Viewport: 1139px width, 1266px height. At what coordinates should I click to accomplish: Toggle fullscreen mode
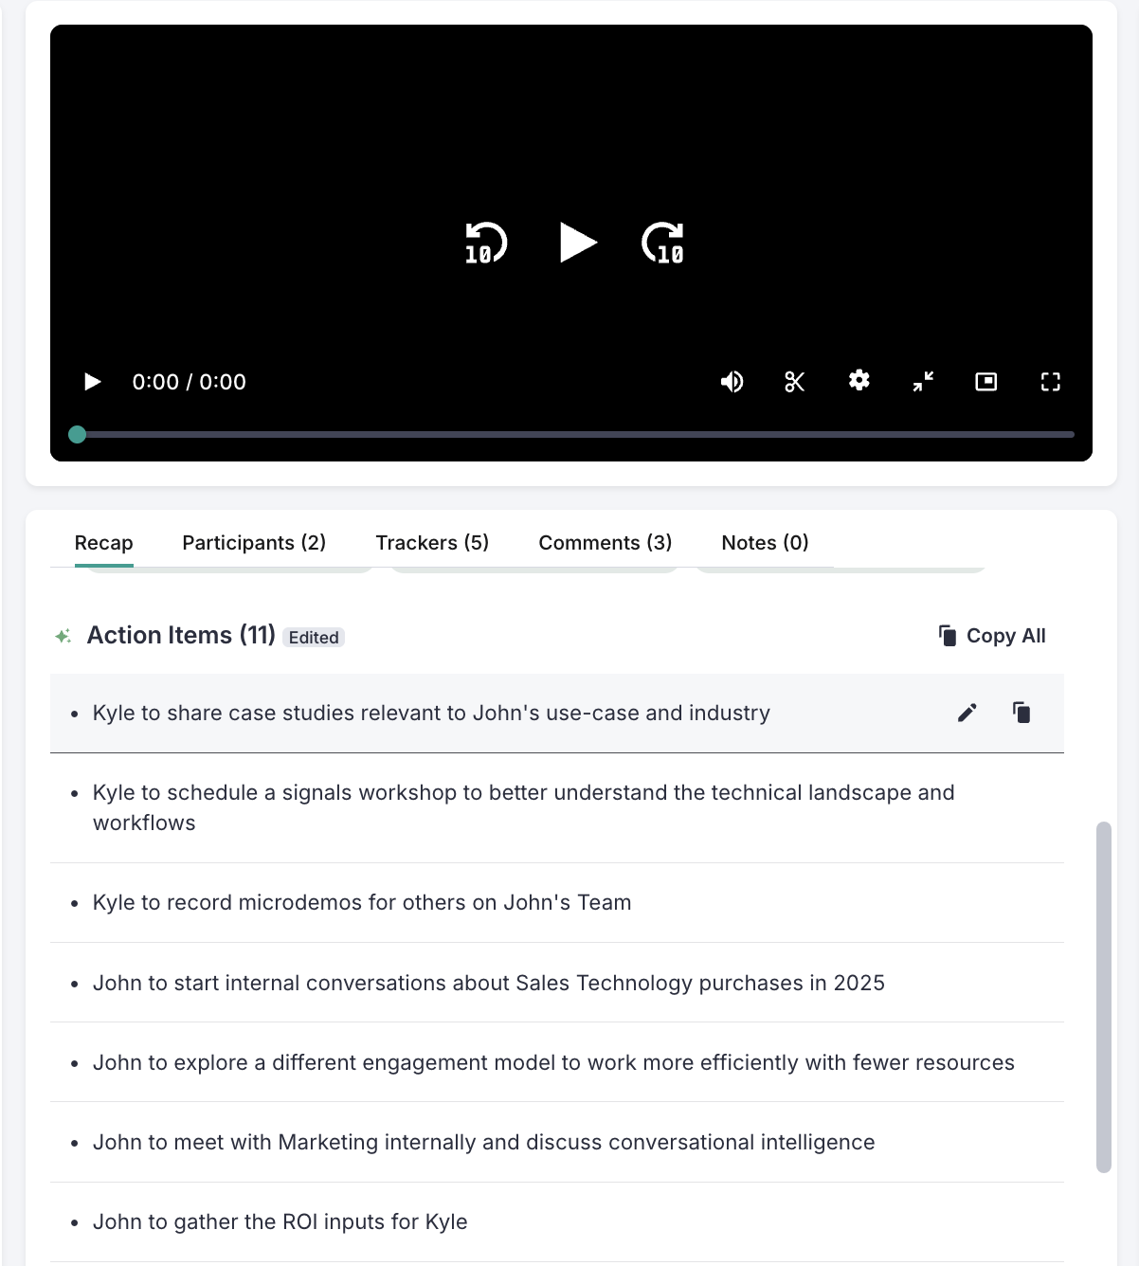pyautogui.click(x=1050, y=381)
